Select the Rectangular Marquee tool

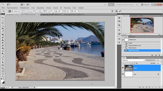[3, 20]
